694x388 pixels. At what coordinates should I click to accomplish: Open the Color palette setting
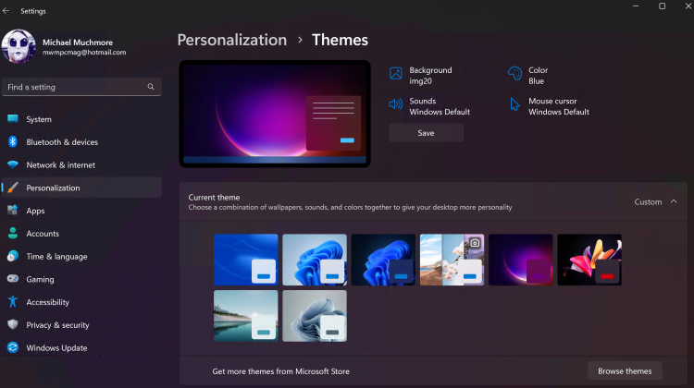(x=514, y=74)
